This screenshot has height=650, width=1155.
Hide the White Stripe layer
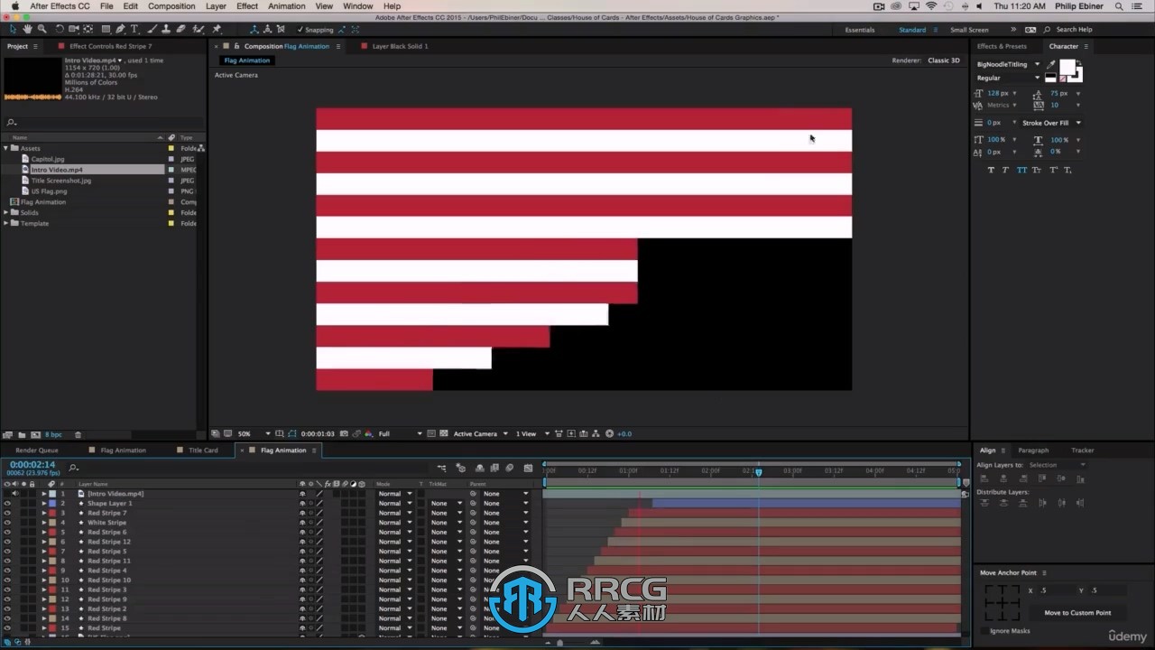(x=7, y=523)
